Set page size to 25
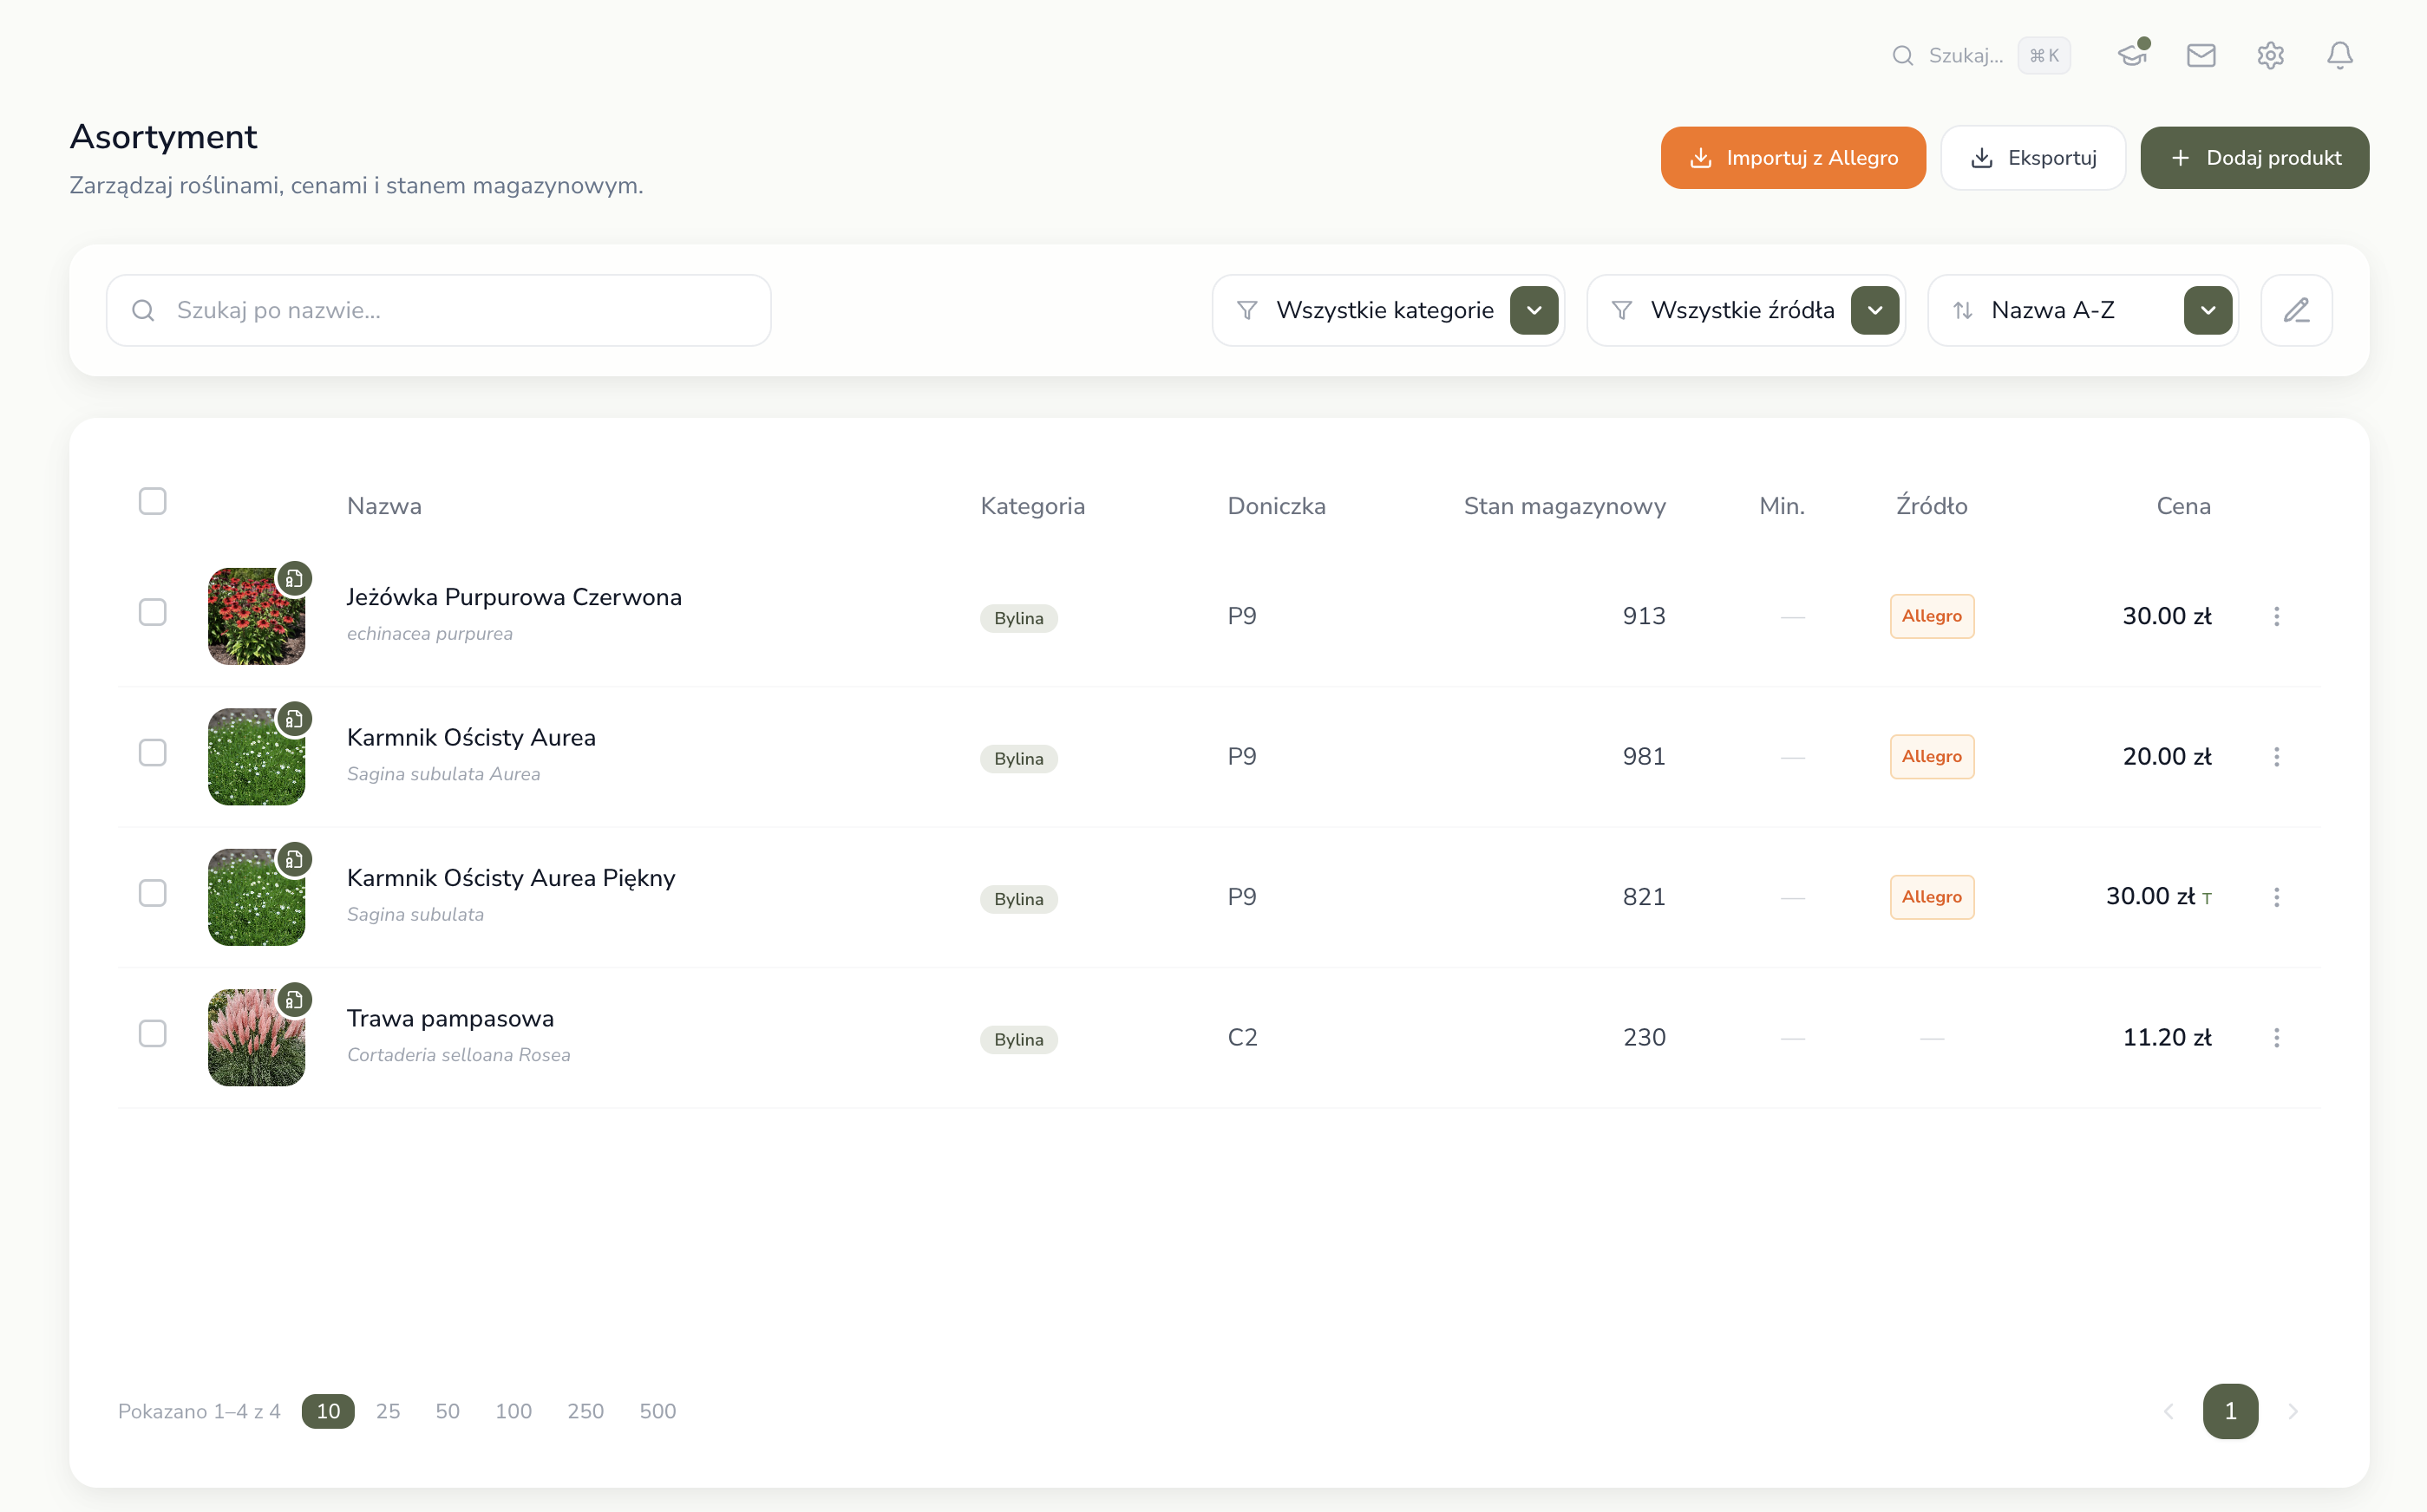 point(387,1411)
